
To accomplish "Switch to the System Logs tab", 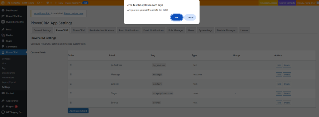I will point(206,30).
